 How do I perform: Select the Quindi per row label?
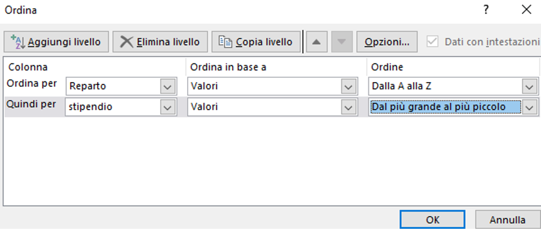coord(31,104)
